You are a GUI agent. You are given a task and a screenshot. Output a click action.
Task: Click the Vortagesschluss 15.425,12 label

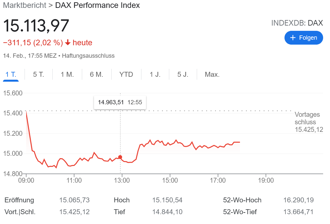coord(308,122)
